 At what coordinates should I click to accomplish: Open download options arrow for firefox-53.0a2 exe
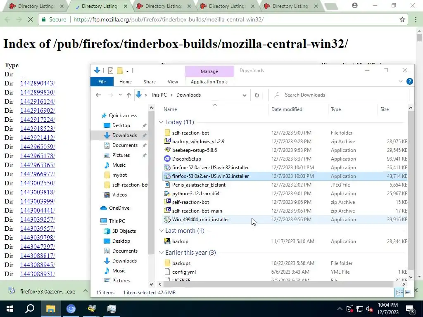pos(85,291)
